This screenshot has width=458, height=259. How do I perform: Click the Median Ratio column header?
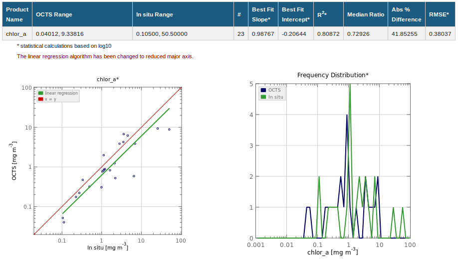[x=366, y=14]
